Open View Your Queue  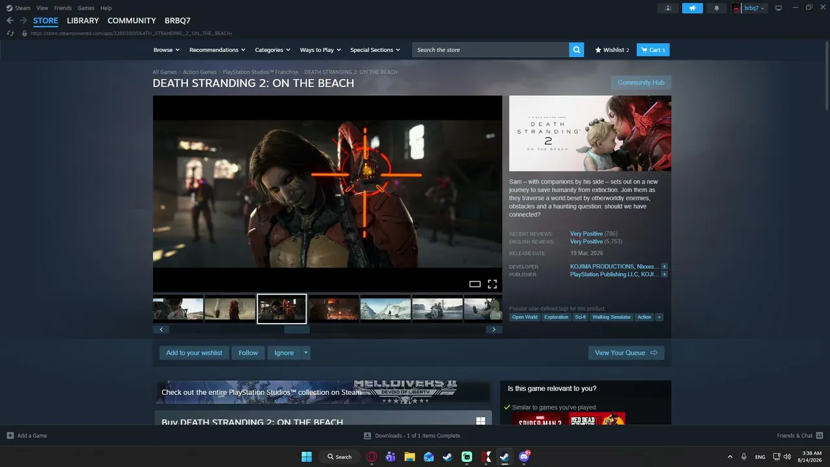(626, 353)
